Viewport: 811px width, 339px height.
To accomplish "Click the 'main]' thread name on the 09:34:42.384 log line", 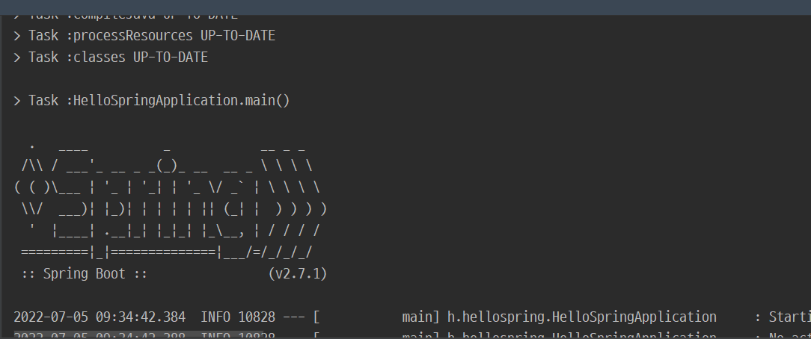I will click(x=421, y=317).
